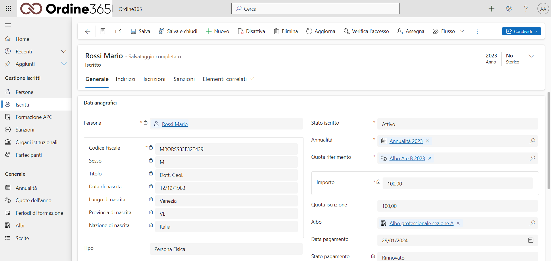Clear Albo professionale sezione A value
Screen dimensions: 551x261
[x=458, y=223]
